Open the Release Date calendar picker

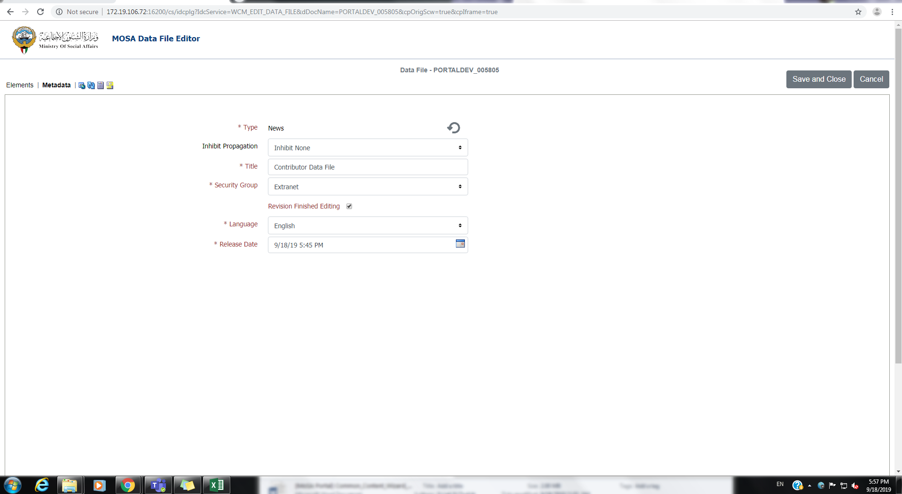(460, 244)
